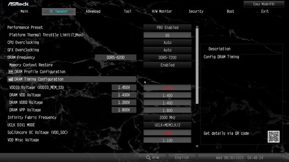
Task: Click the scrollbar up arrow
Action: point(197,27)
